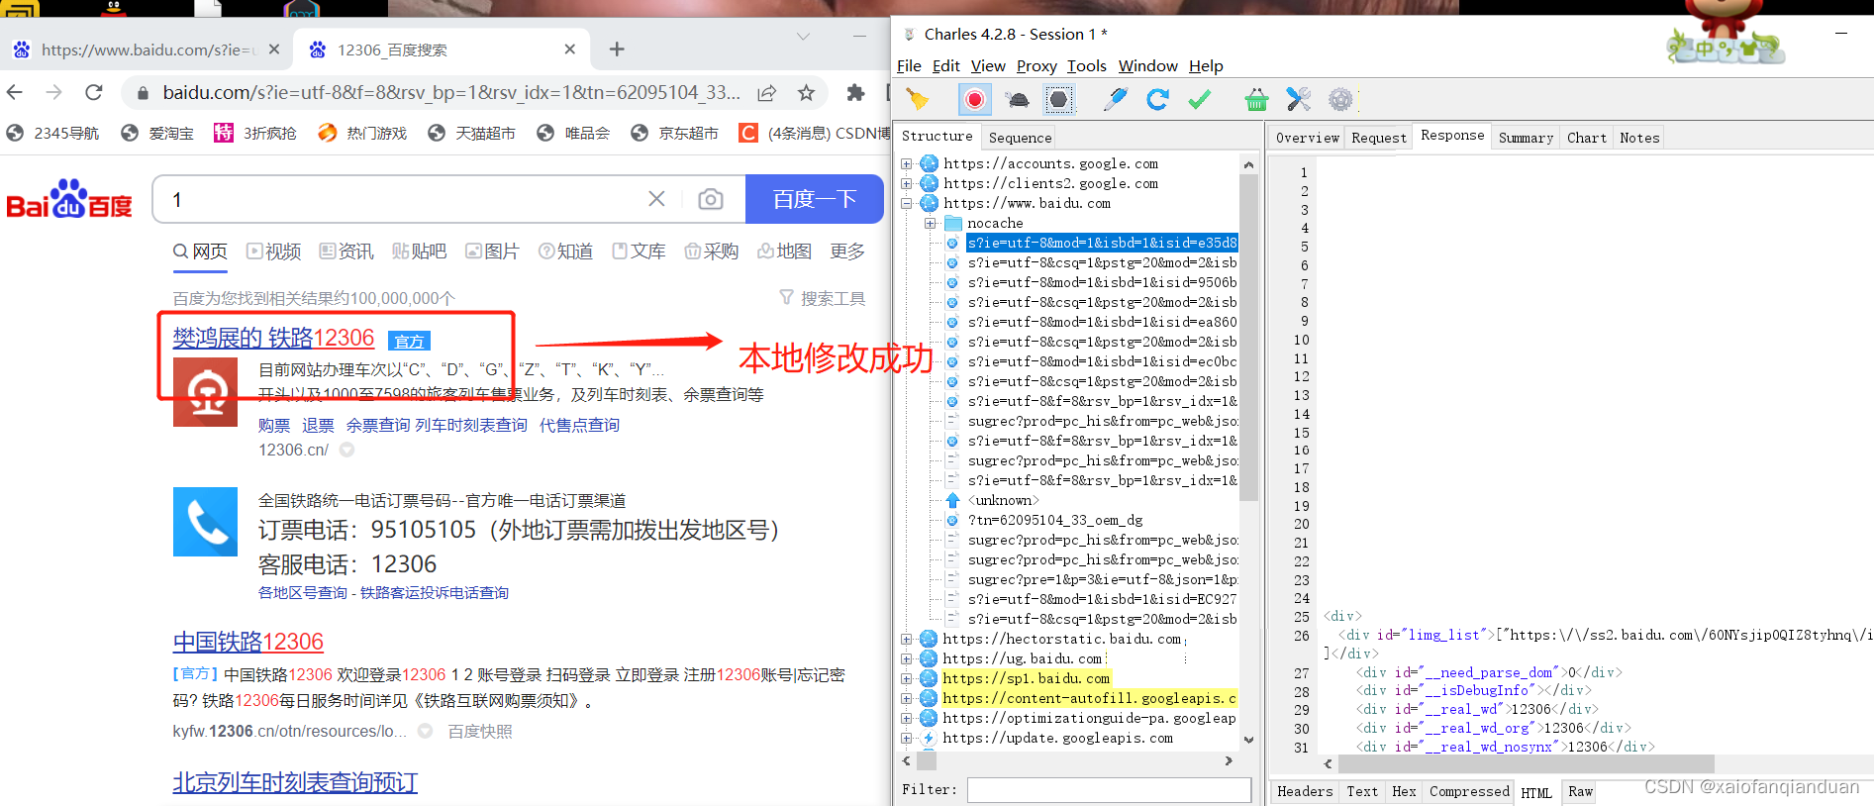This screenshot has width=1874, height=806.
Task: Open 北京列车时刻表查询预订 result link
Action: 294,782
